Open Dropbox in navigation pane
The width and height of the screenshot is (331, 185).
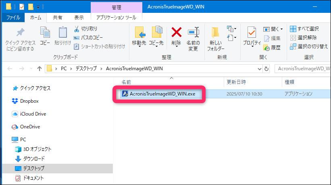pyautogui.click(x=25, y=101)
